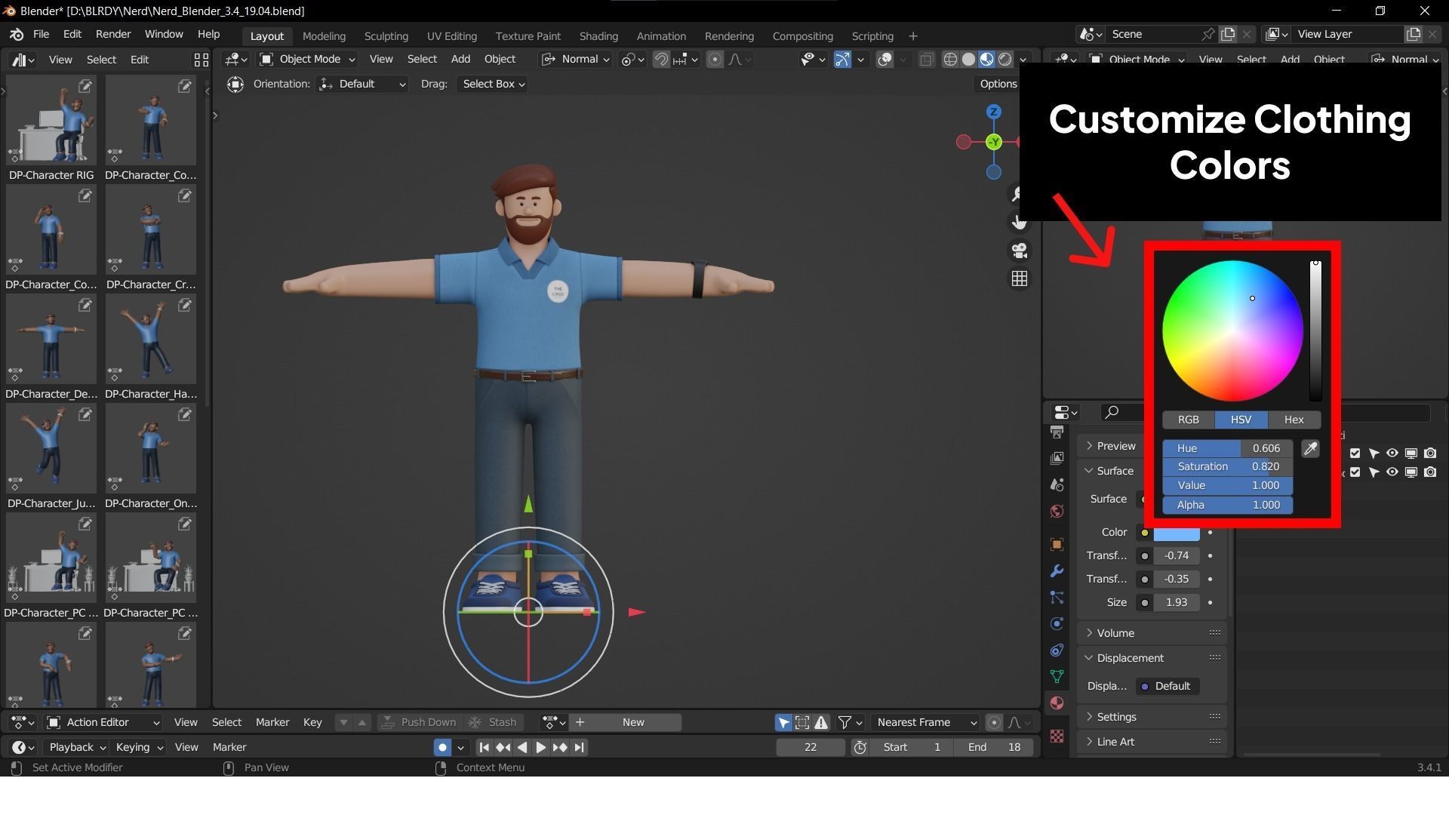The width and height of the screenshot is (1449, 815).
Task: Toggle snapping magnet icon in viewport header
Action: [661, 60]
